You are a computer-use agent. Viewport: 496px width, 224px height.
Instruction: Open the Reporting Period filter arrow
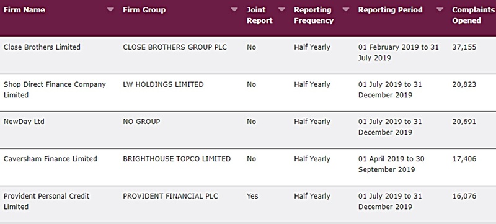coord(440,9)
